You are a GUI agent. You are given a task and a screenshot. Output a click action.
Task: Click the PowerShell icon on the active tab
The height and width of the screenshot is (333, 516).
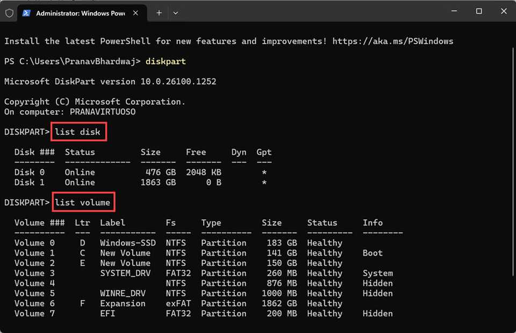click(25, 13)
